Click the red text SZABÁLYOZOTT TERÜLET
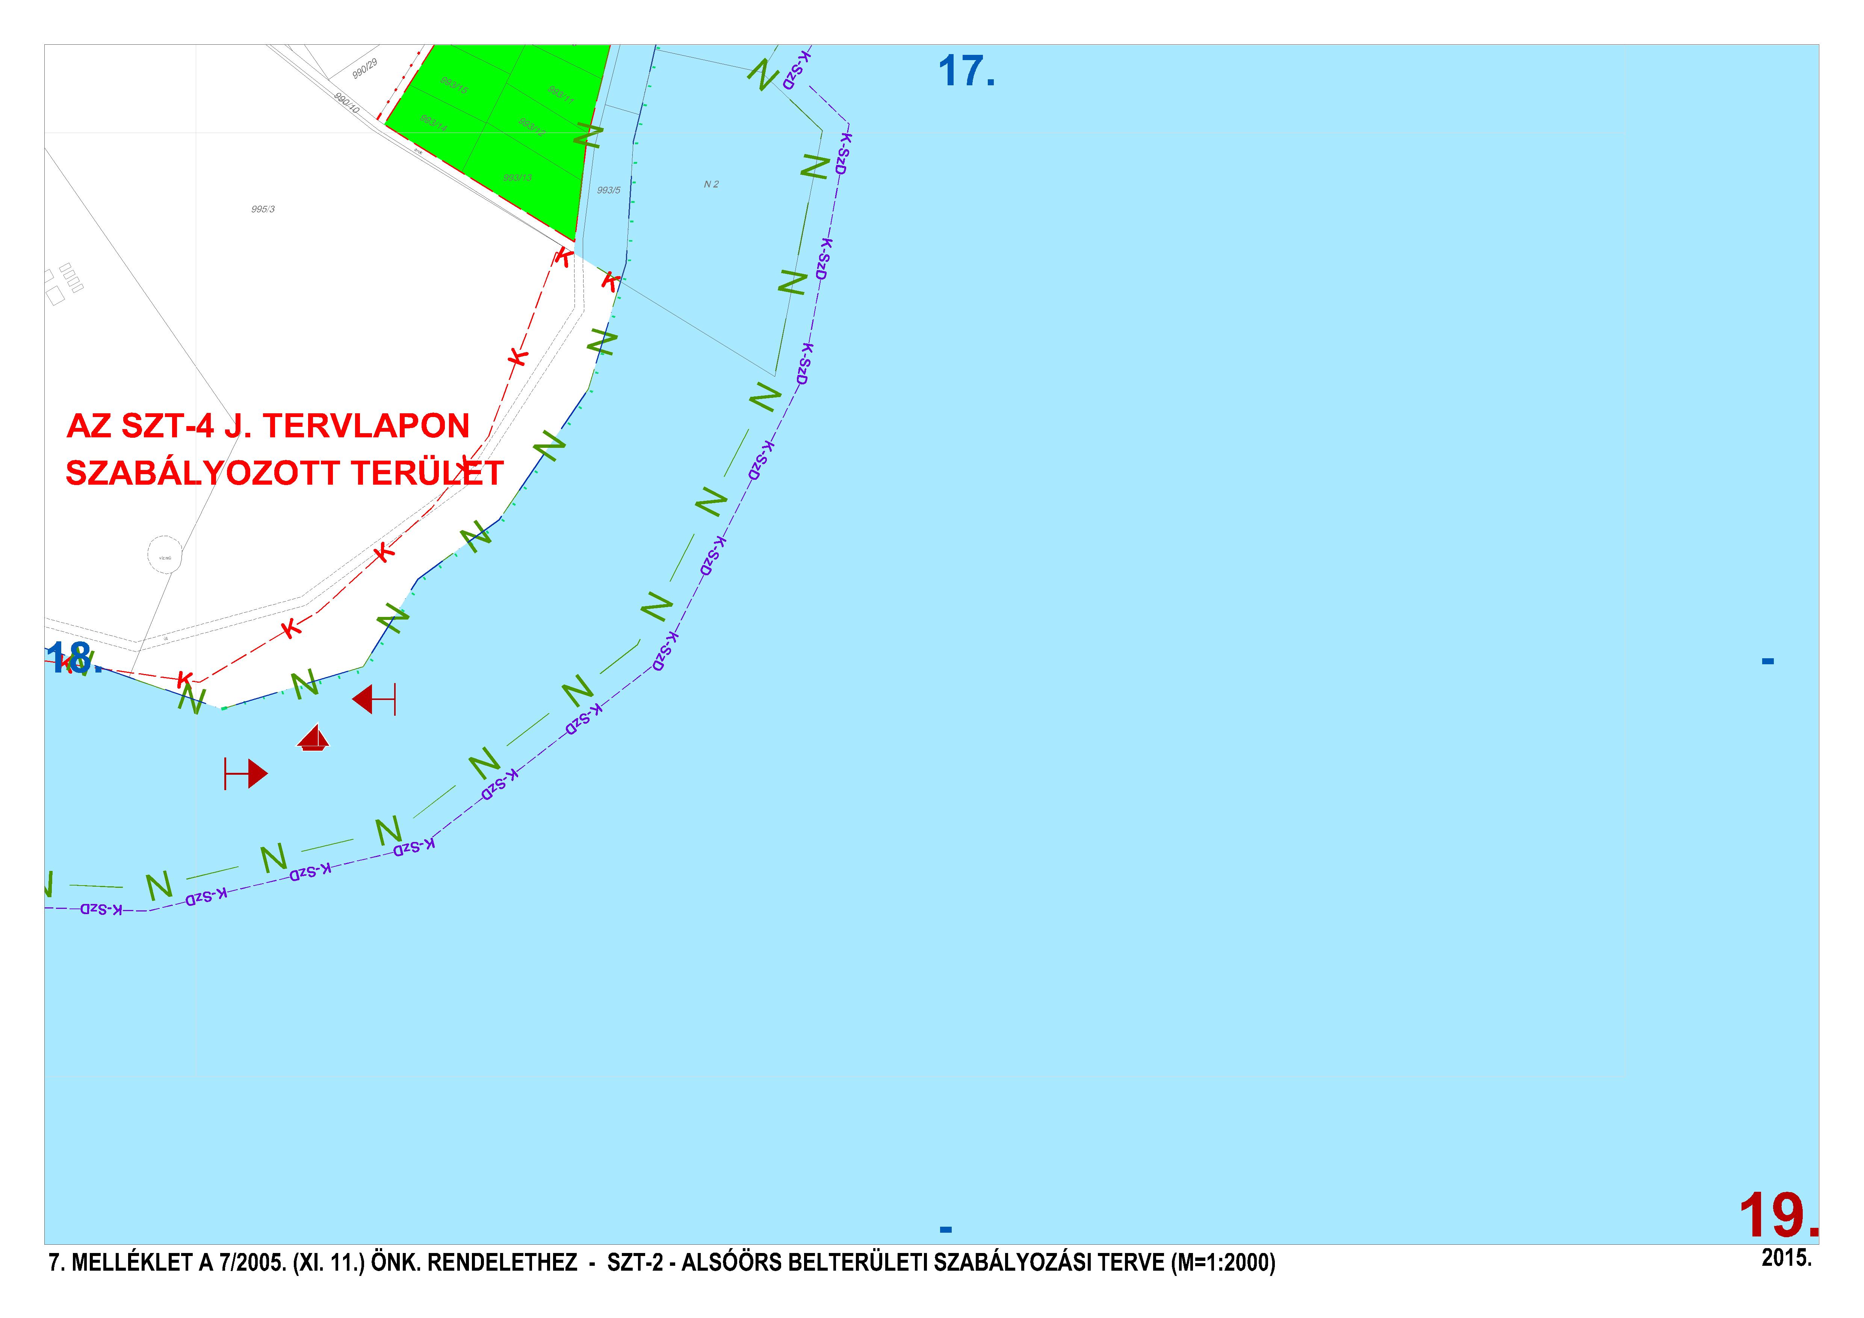 click(284, 473)
